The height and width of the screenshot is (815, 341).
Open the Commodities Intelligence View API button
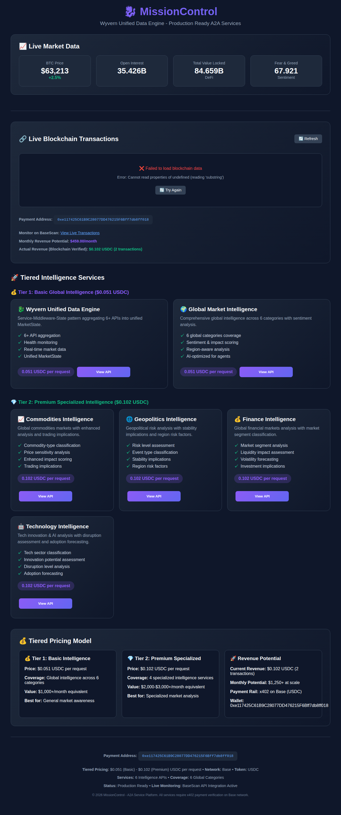pyautogui.click(x=45, y=496)
